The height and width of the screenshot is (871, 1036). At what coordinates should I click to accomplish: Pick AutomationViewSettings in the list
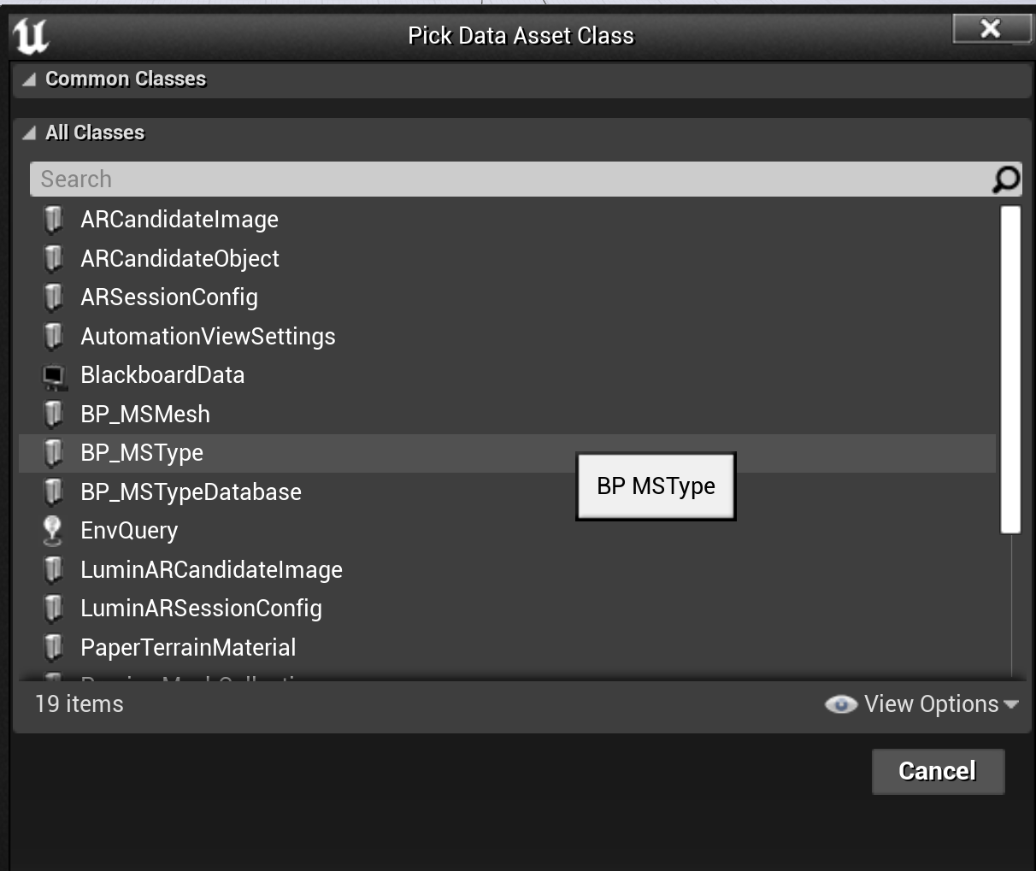click(x=208, y=337)
